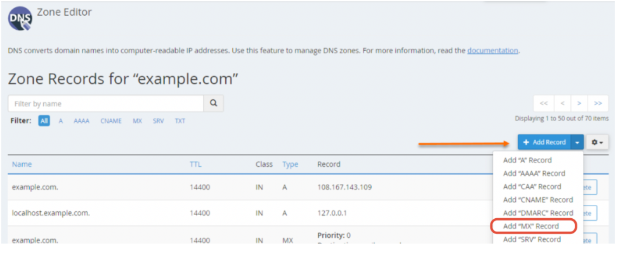Choose Add "MX" Record from the menu
The height and width of the screenshot is (255, 623).
pyautogui.click(x=532, y=226)
